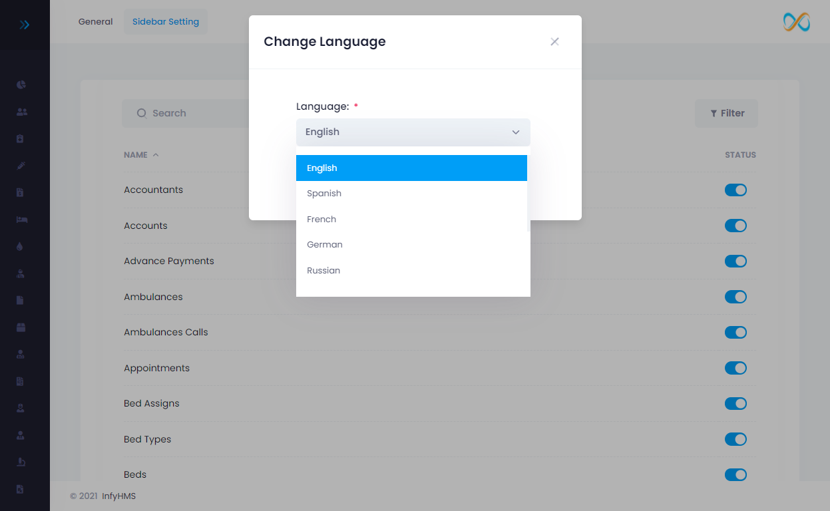Click the microscope lab icon in sidebar
The height and width of the screenshot is (511, 830).
[20, 462]
